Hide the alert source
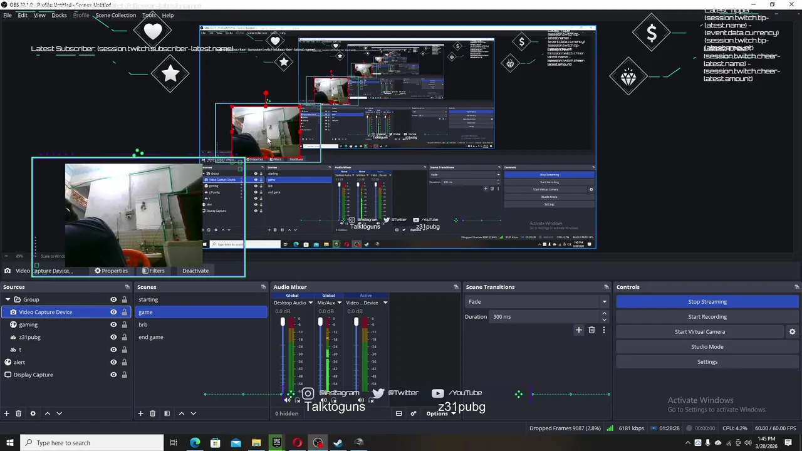This screenshot has width=802, height=451. [x=113, y=362]
